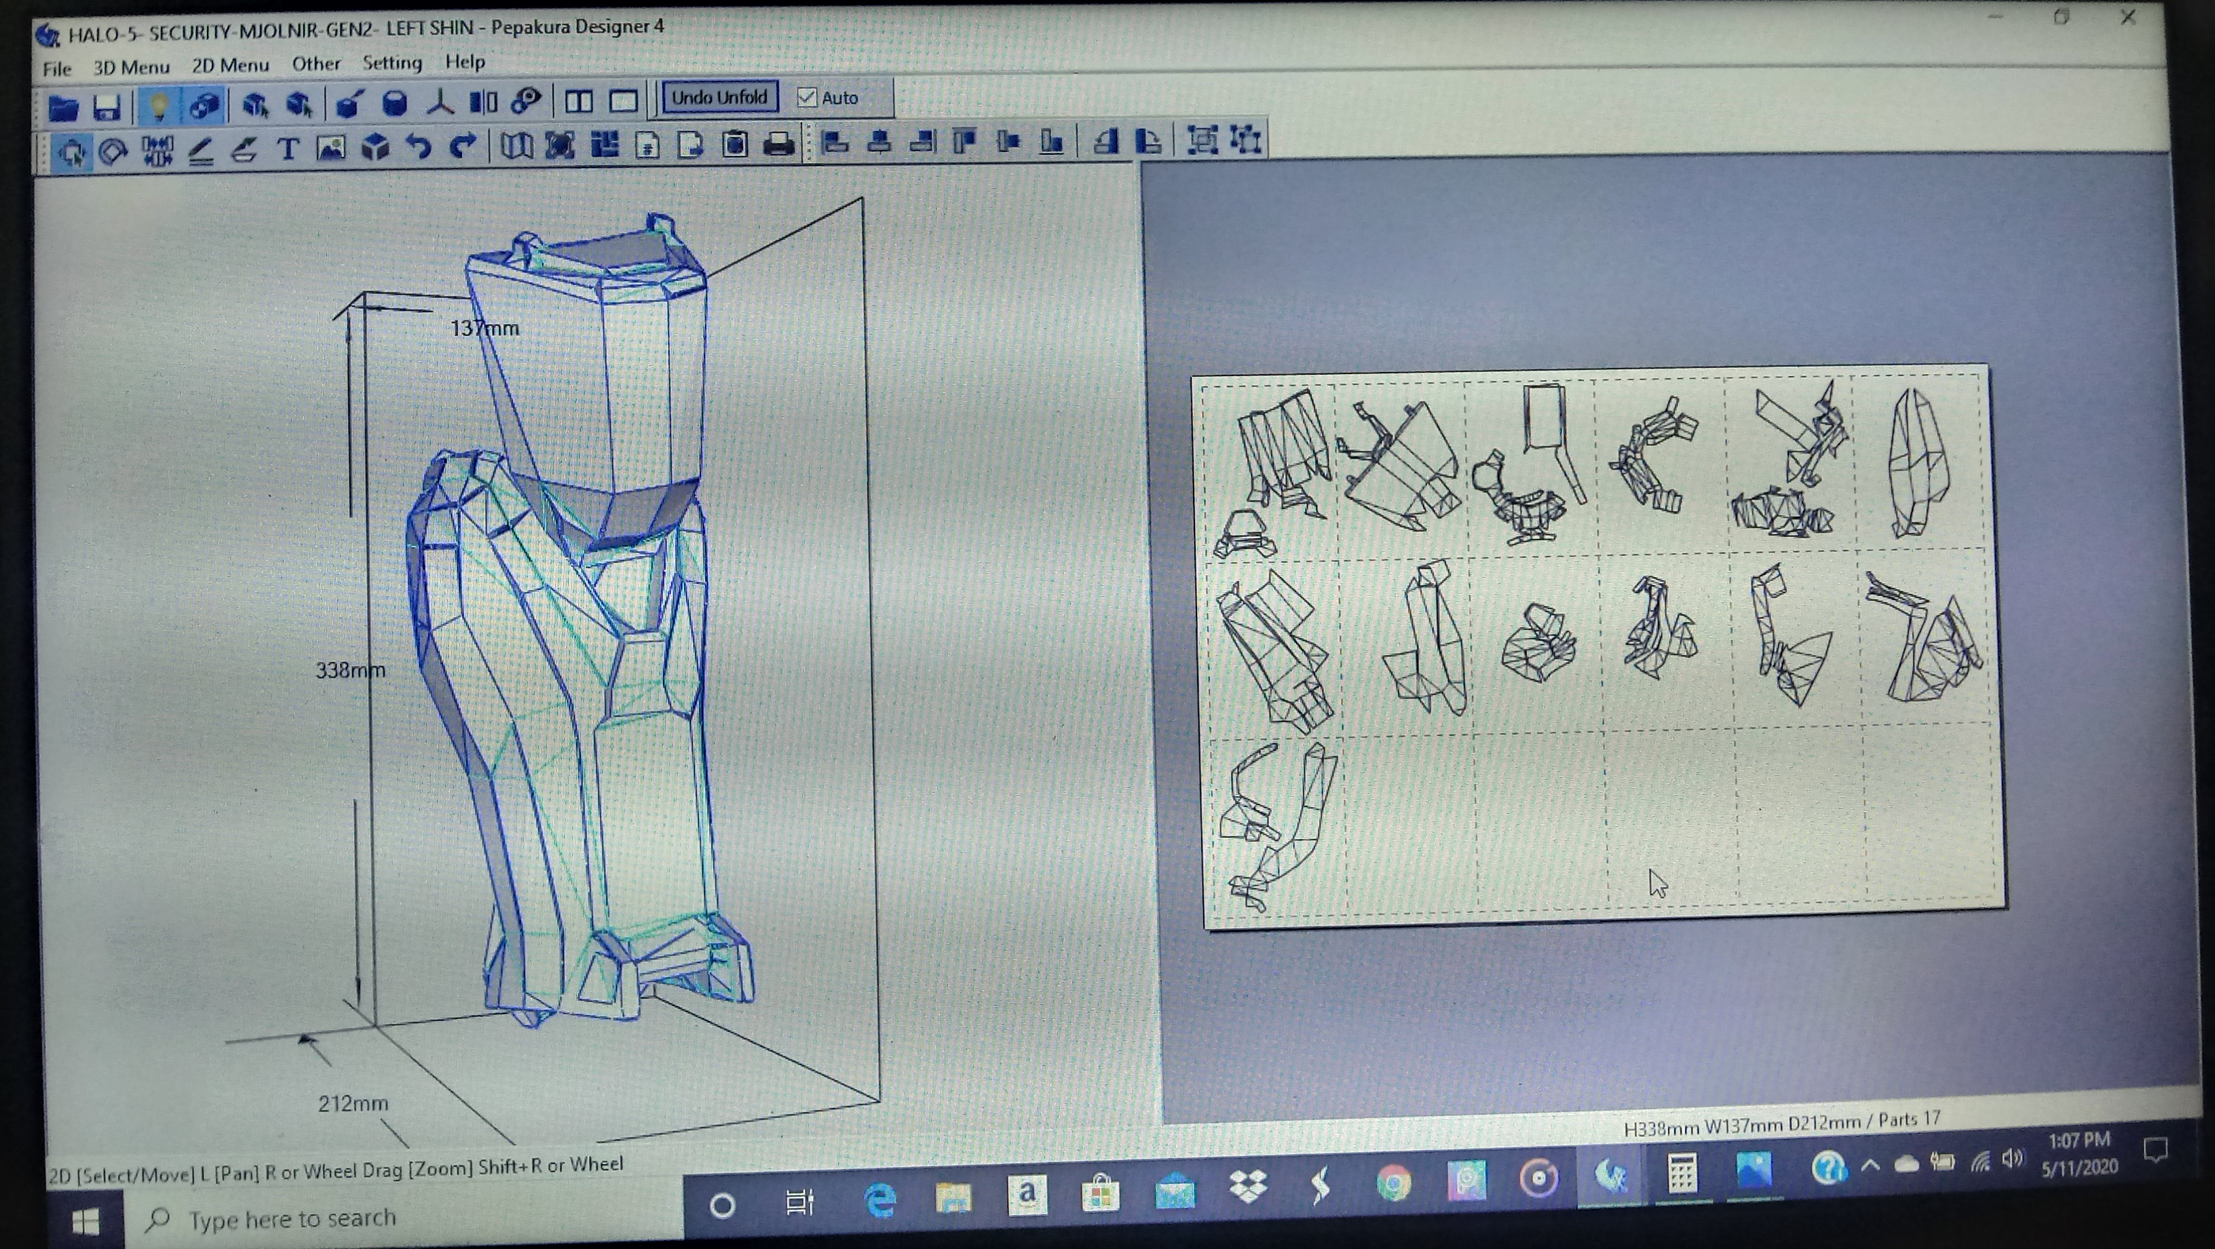Viewport: 2215px width, 1249px height.
Task: Click the 137mm width dimension label
Action: 485,328
